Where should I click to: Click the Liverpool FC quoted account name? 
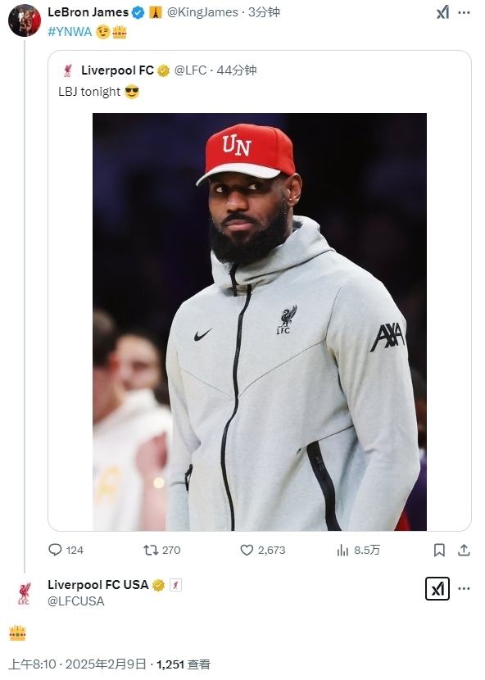117,70
